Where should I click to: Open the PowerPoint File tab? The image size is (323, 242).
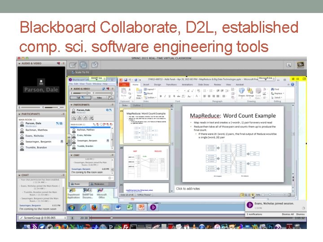pyautogui.click(x=124, y=85)
